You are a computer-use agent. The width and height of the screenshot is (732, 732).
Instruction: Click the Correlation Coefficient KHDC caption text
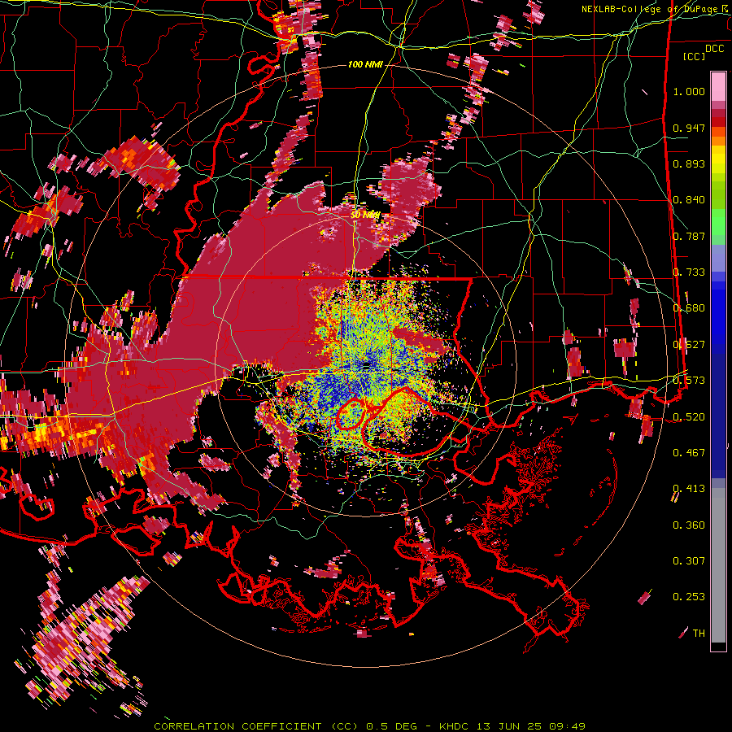point(369,726)
